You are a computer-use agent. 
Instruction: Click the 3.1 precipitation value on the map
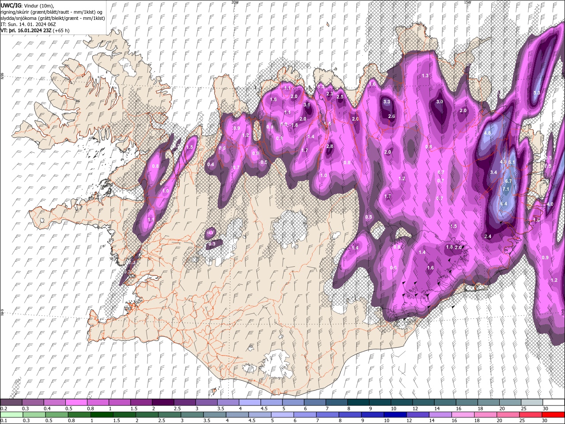pos(307,105)
